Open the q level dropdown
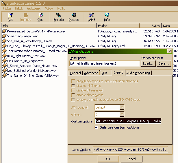The width and height of the screenshot is (178, 163). tap(122, 114)
